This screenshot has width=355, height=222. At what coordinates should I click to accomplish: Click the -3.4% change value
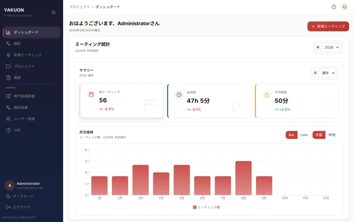109,109
